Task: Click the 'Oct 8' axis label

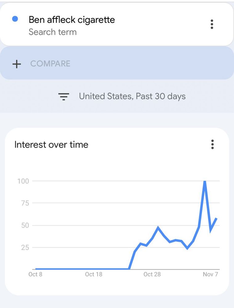Action: [35, 274]
